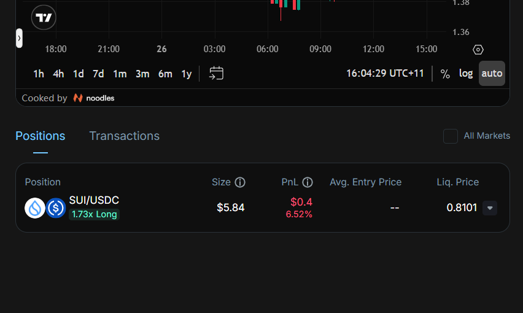Click the Size info icon
The width and height of the screenshot is (523, 313).
coord(240,182)
